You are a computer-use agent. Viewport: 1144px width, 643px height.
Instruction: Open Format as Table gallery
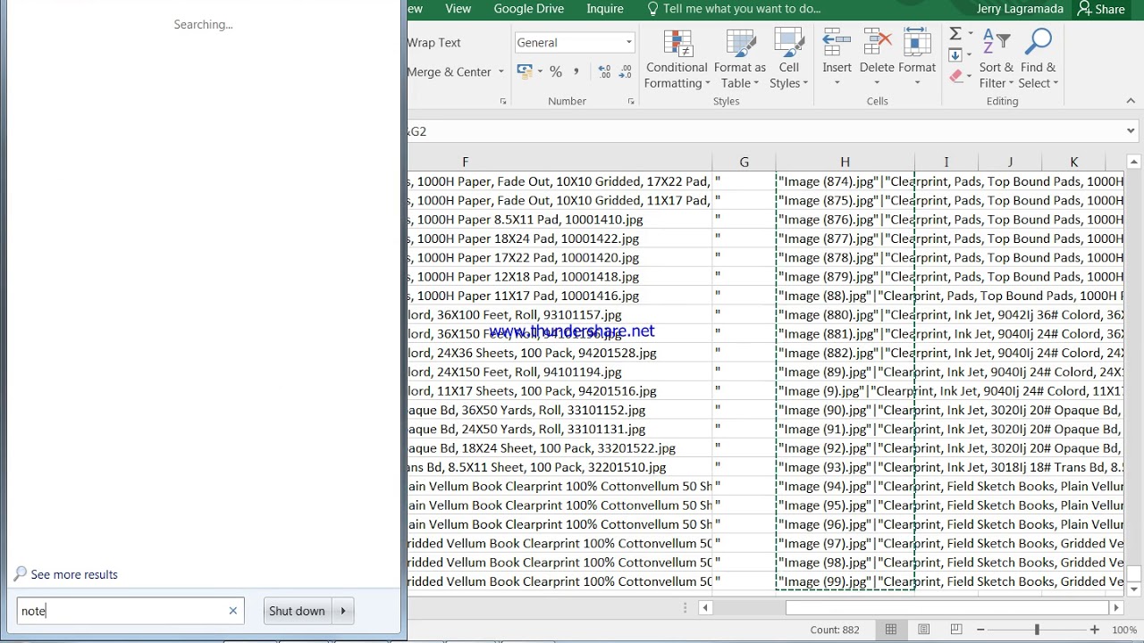(739, 58)
